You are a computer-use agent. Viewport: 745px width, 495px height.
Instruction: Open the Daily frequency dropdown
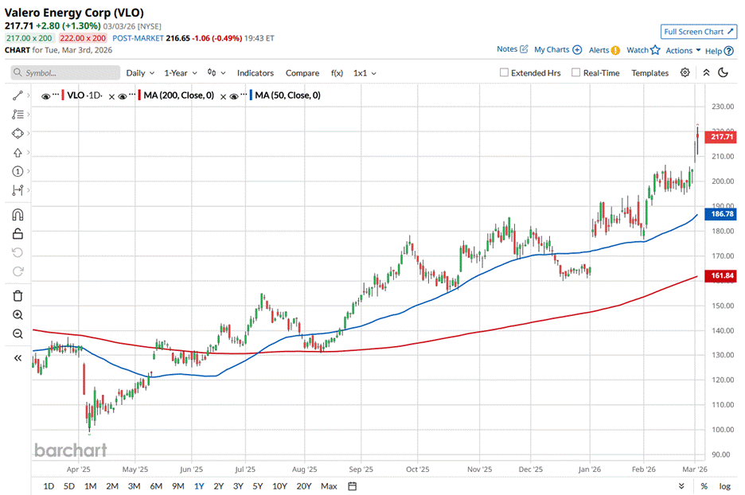140,73
